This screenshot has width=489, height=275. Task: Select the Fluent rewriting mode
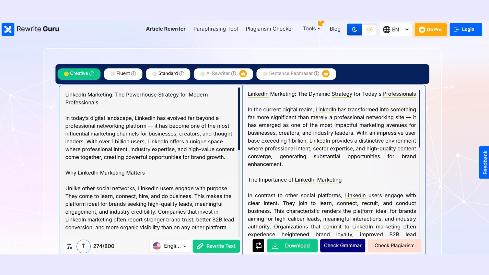(x=123, y=74)
